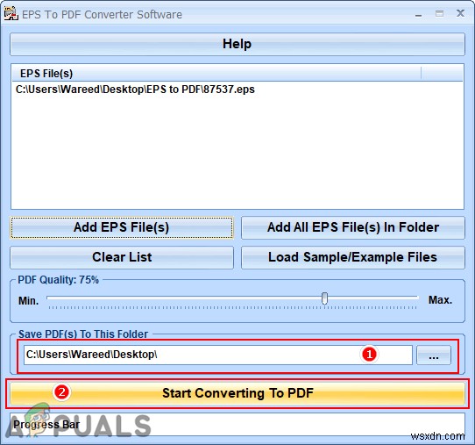Click the save folder path field
The image size is (475, 445).
[x=218, y=355]
